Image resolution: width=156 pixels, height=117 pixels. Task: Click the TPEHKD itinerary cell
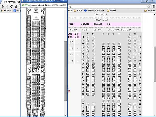[73, 30]
